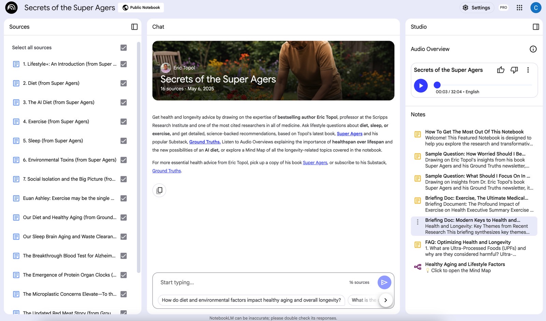Viewport: 546px width, 321px height.
Task: Toggle Select all sources checkbox
Action: coord(124,48)
